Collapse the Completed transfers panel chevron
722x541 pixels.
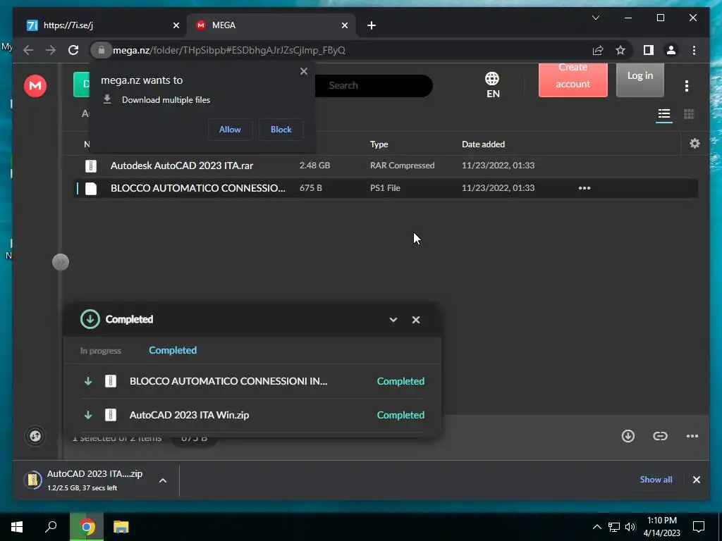tap(393, 320)
